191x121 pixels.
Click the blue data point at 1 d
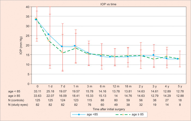point(49,34)
